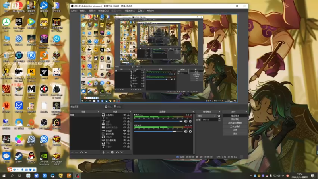The image size is (318, 179).
Task: Click 退出 exit button in controls
Action: point(235,134)
